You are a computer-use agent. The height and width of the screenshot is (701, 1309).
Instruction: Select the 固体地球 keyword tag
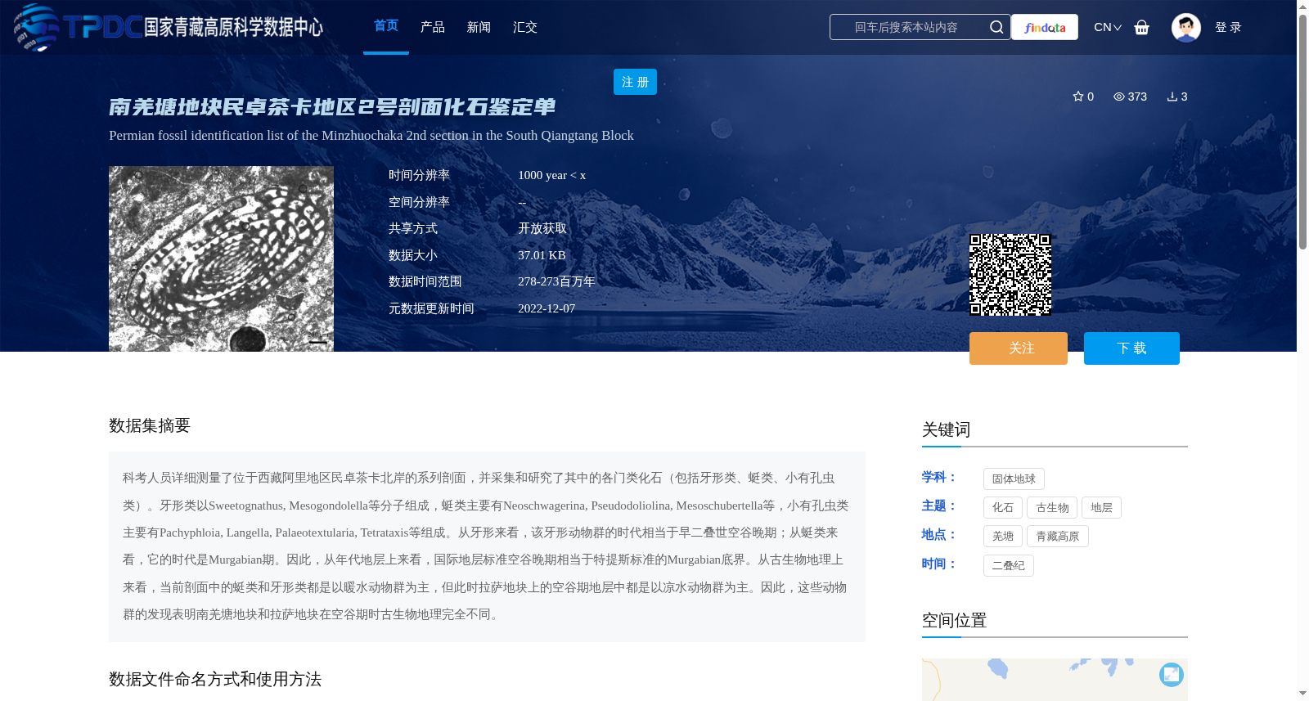pos(1014,479)
